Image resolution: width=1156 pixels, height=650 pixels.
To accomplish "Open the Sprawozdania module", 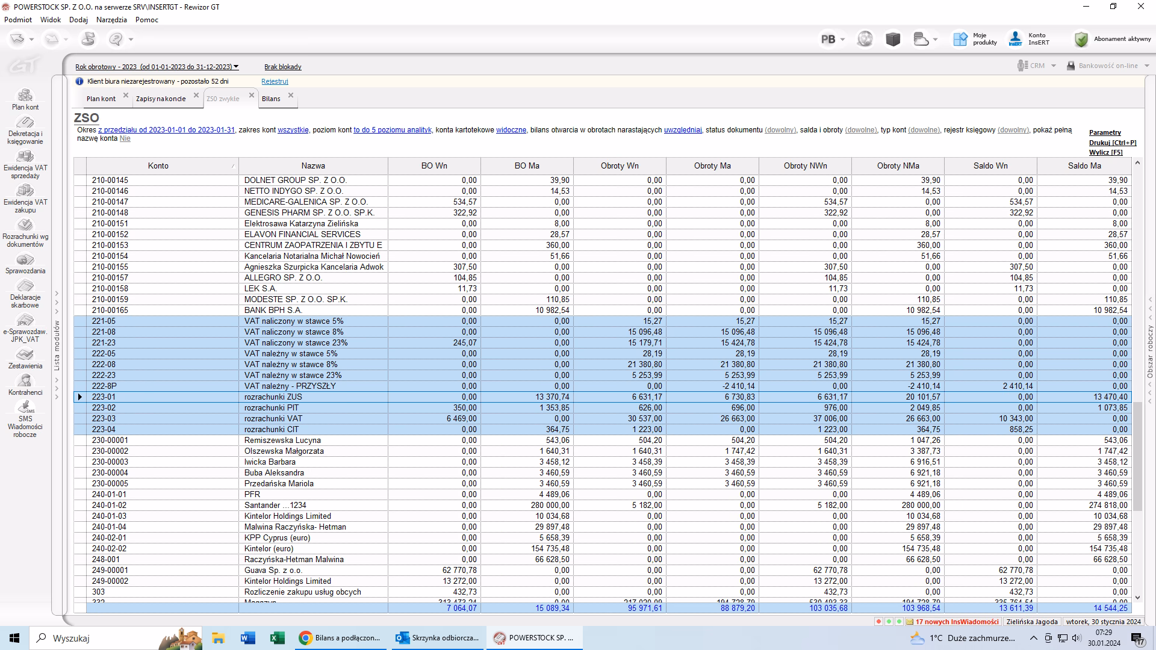I will (x=25, y=264).
